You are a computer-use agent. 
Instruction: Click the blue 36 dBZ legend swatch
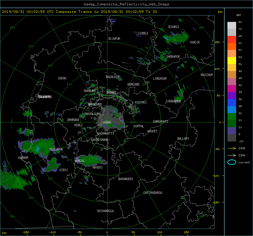click(232, 103)
